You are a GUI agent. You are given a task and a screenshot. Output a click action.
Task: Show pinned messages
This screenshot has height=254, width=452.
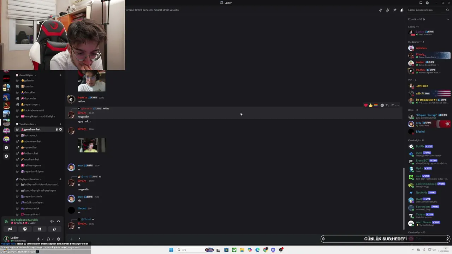[395, 10]
